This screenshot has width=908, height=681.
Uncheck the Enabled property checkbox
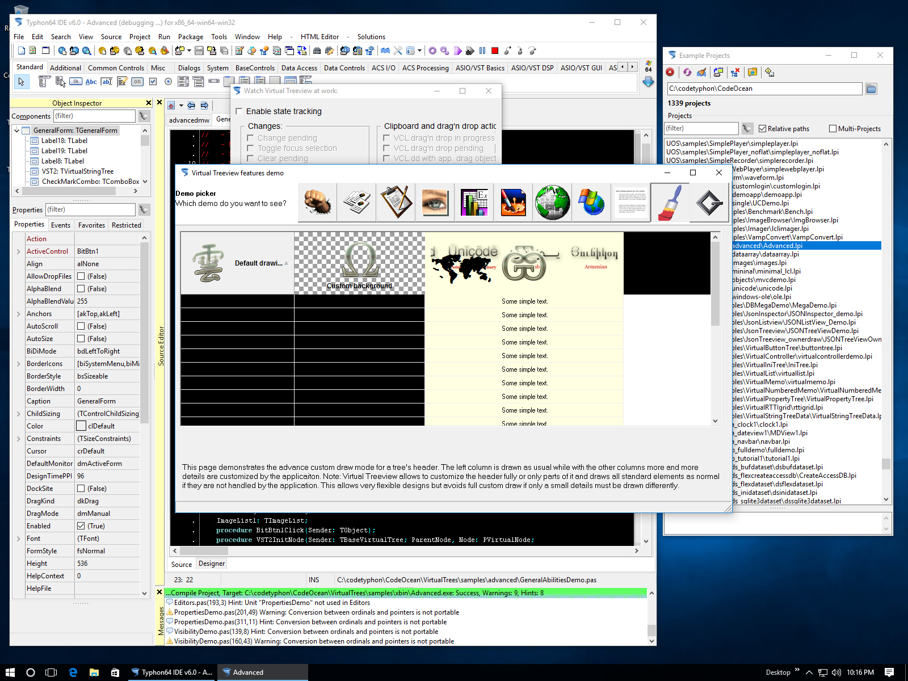coord(81,526)
